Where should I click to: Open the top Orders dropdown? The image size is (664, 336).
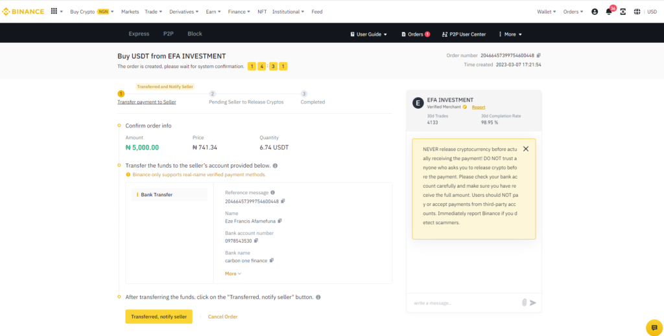tap(573, 12)
